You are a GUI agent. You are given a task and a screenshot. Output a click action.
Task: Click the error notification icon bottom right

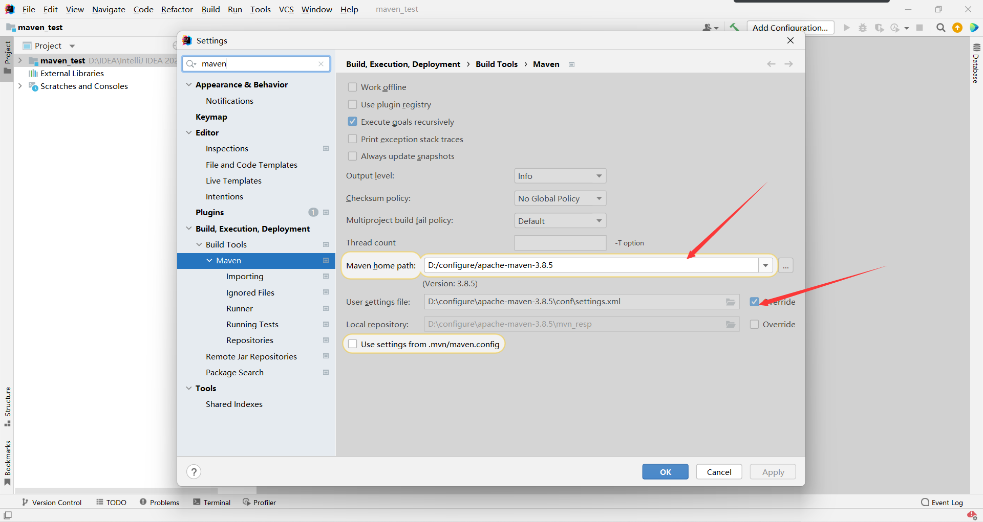tap(972, 515)
